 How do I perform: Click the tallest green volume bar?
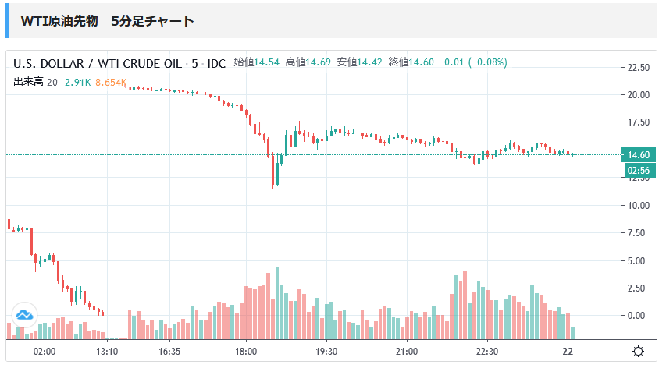(276, 304)
